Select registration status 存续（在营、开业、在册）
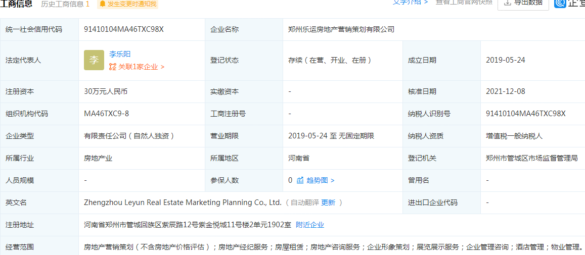Image resolution: width=585 pixels, height=255 pixels. click(x=330, y=61)
